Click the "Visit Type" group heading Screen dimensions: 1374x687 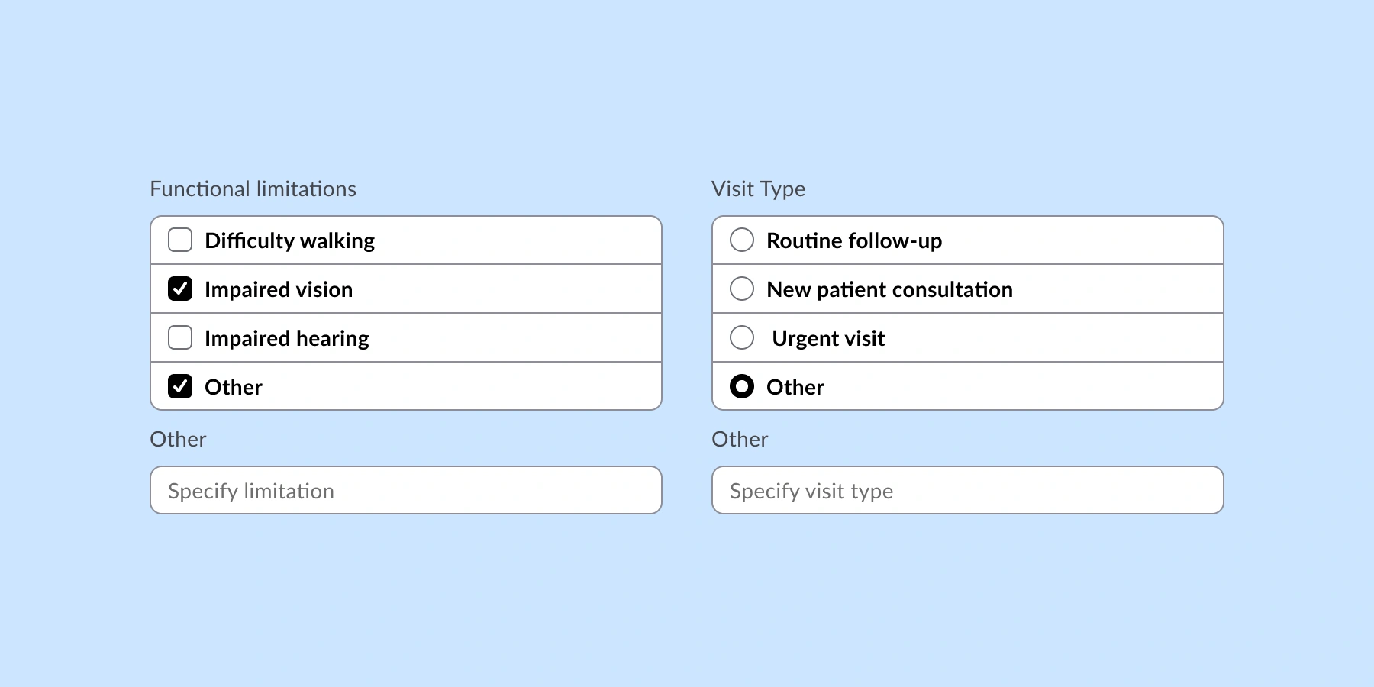(x=758, y=189)
